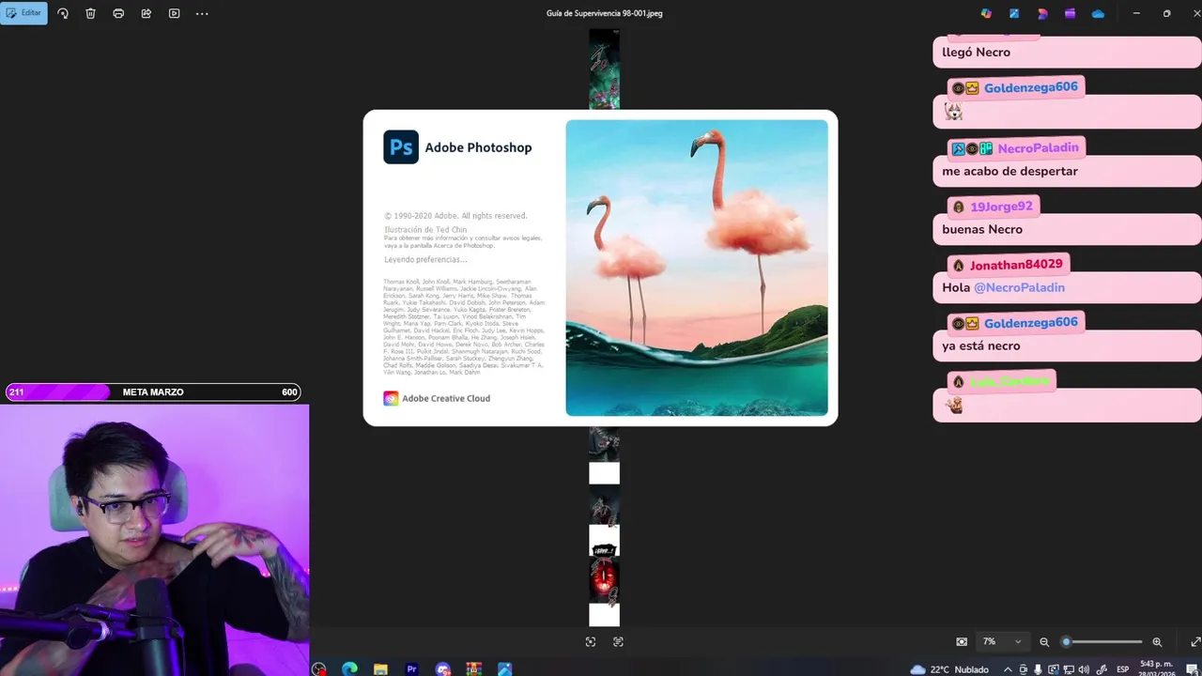Click 19Jorge92 username in chat
Screen dimensions: 1202x676
pos(1001,207)
